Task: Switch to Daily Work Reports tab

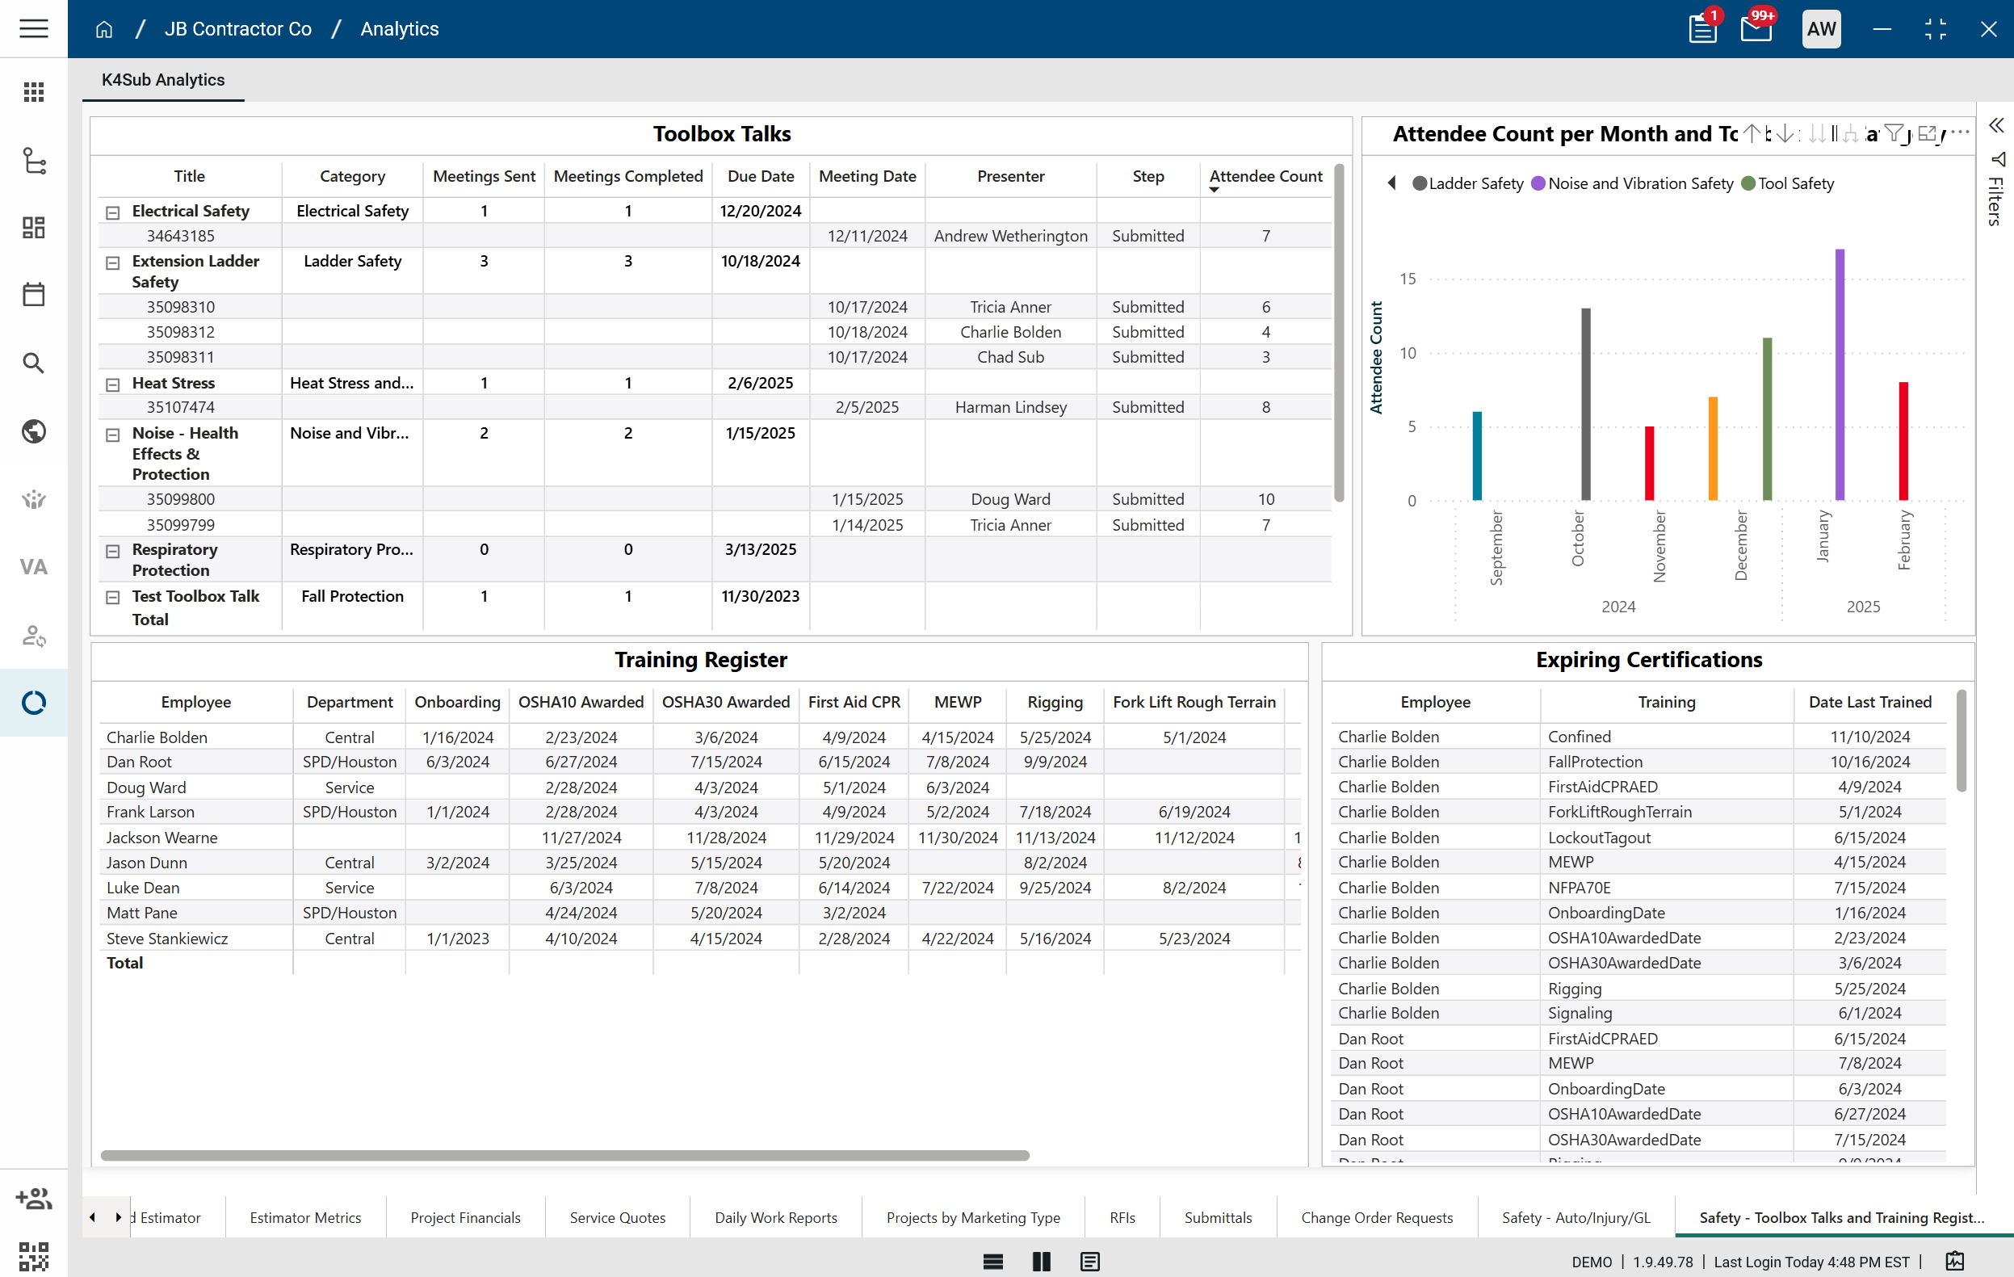Action: point(775,1216)
